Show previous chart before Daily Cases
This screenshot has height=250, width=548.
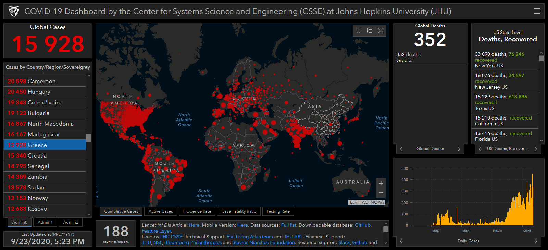(401, 241)
